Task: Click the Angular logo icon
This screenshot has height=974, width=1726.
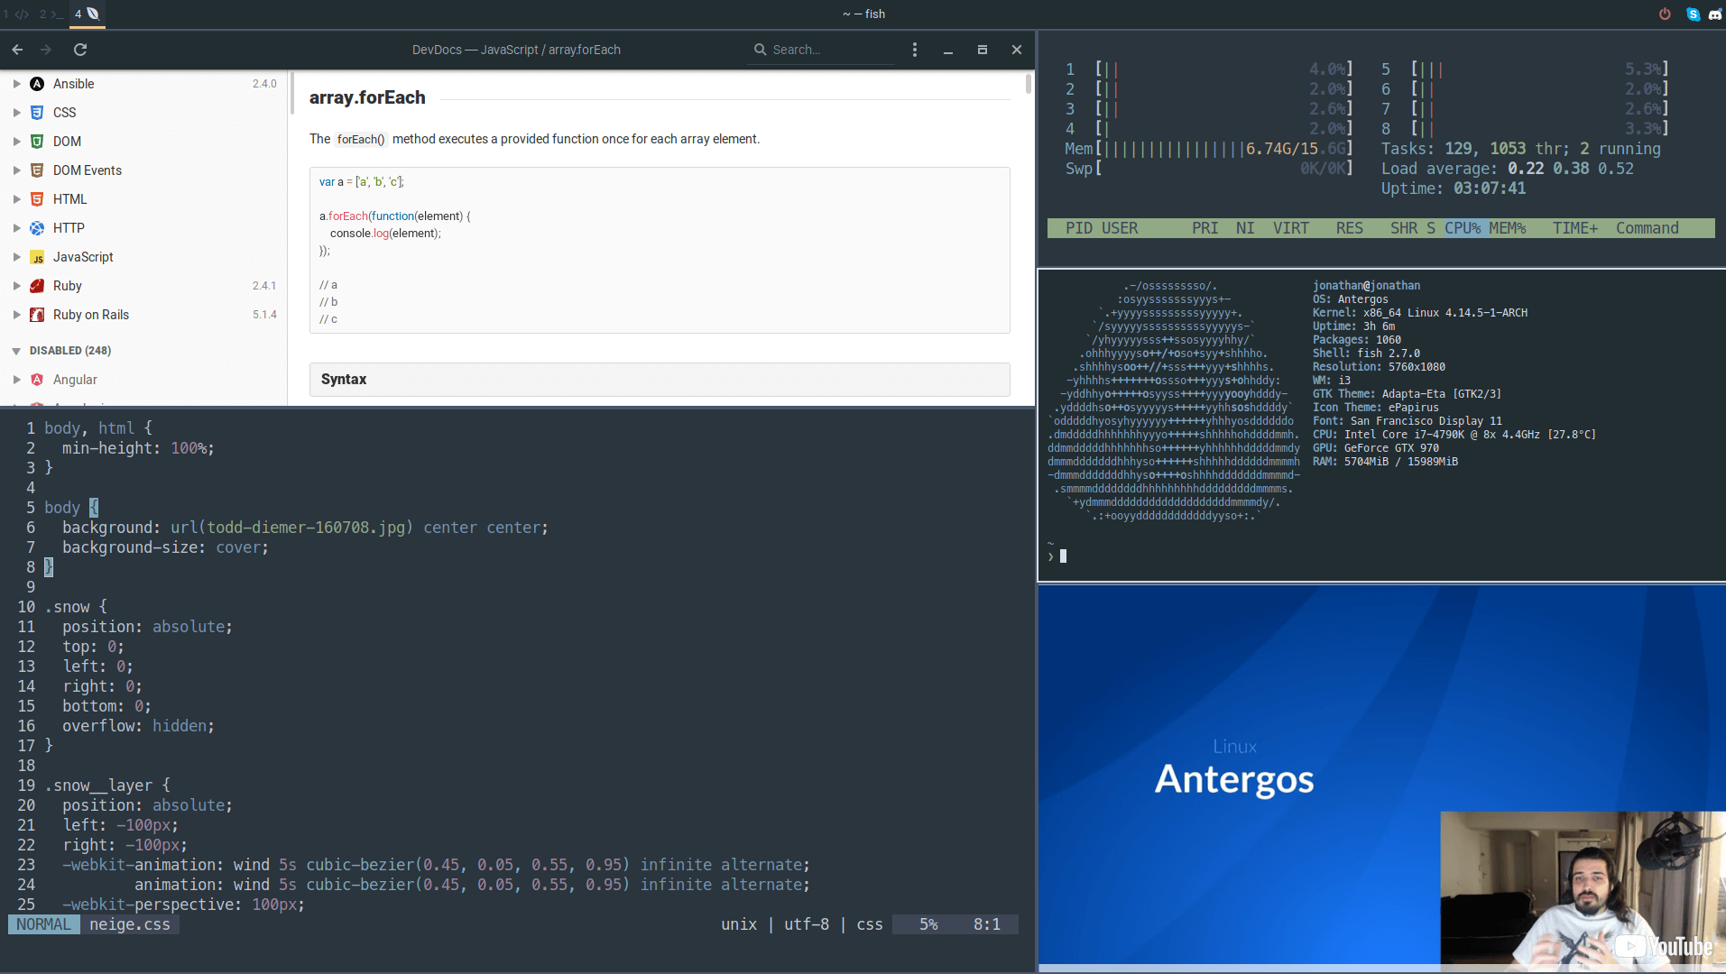Action: 37,380
